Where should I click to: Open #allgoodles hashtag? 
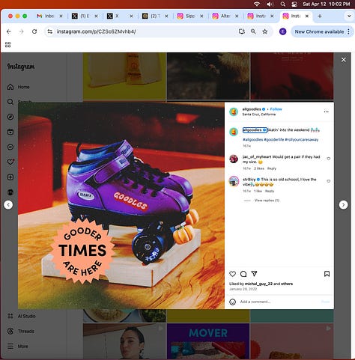click(253, 139)
